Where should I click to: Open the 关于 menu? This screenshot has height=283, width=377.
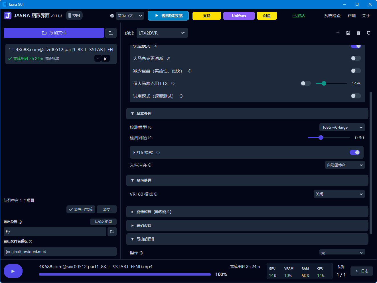[366, 16]
